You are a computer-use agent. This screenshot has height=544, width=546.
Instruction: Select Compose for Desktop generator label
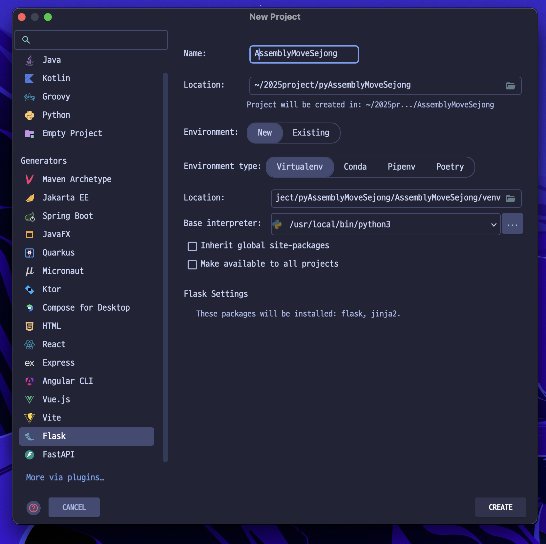[x=86, y=308]
